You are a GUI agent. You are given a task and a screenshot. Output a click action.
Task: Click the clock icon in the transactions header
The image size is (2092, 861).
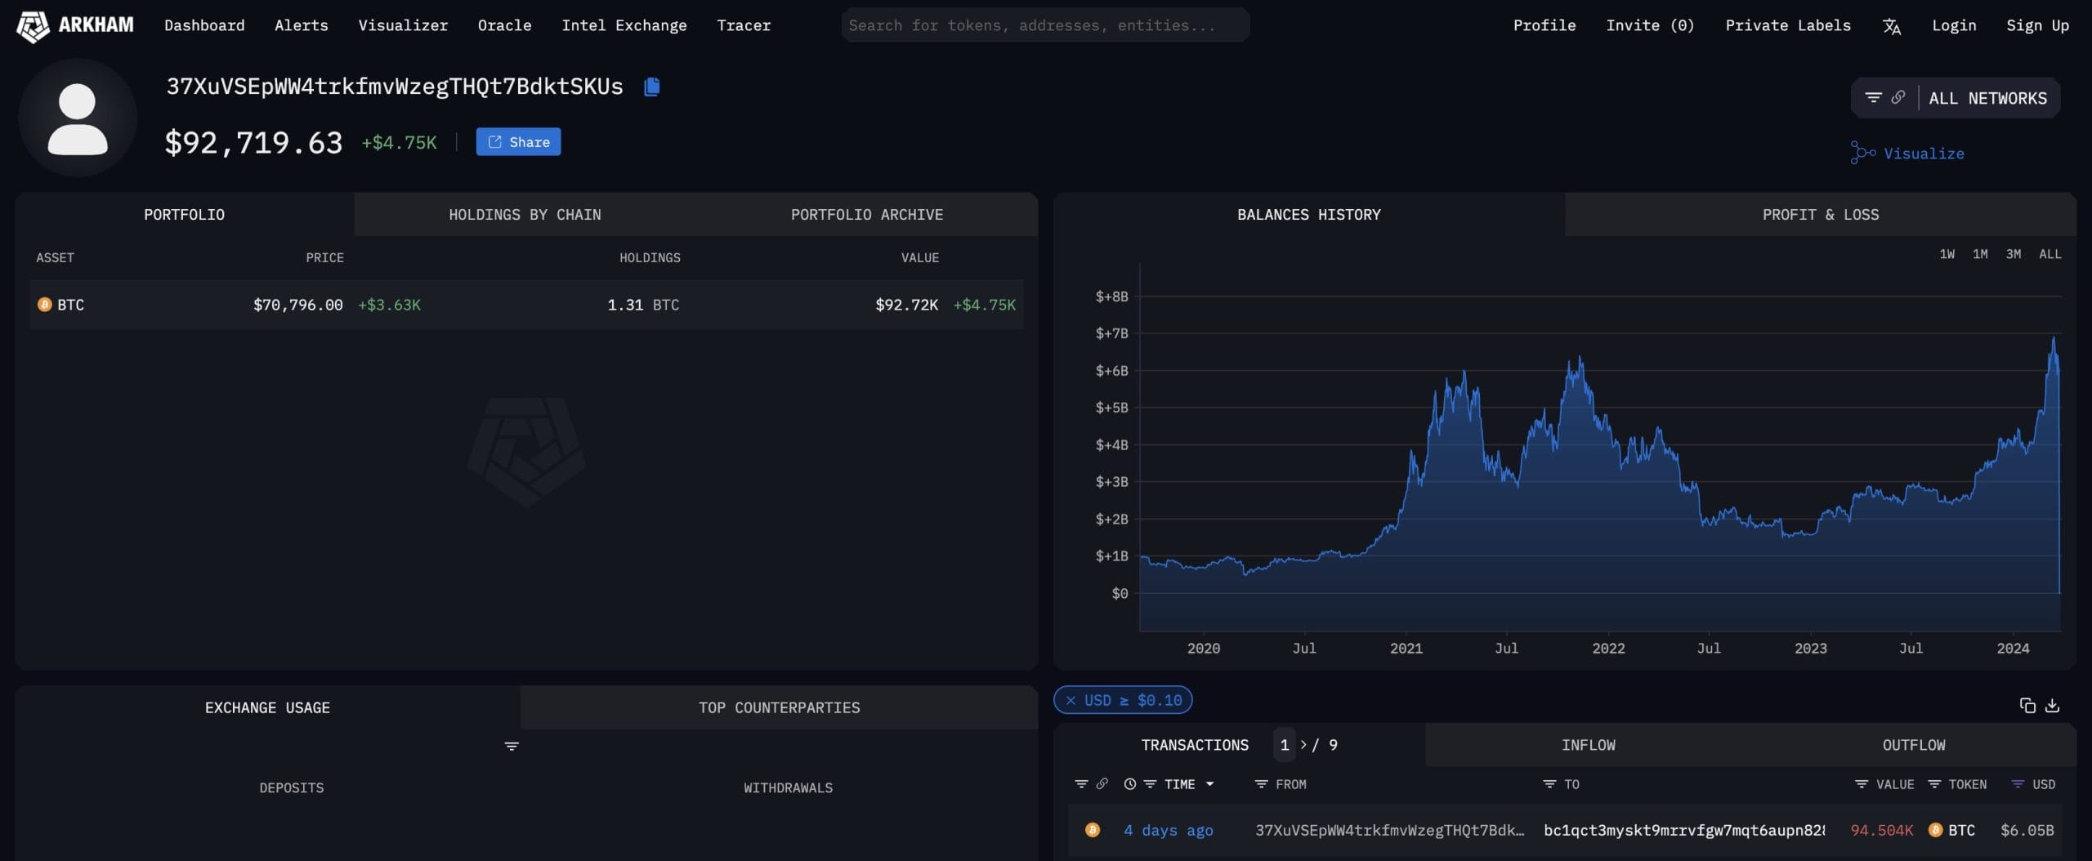1130,783
